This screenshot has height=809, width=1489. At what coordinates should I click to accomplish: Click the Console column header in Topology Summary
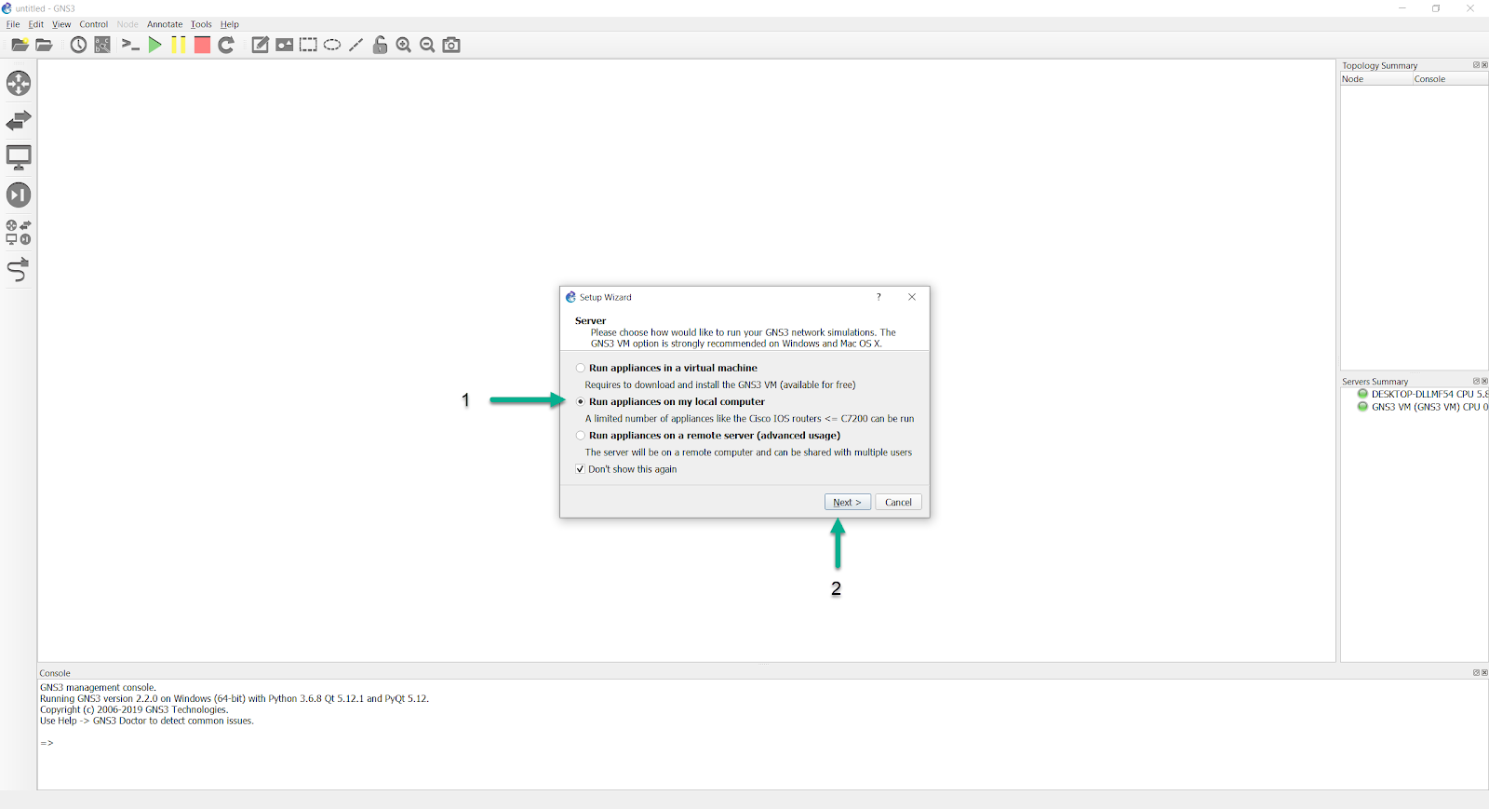point(1450,79)
